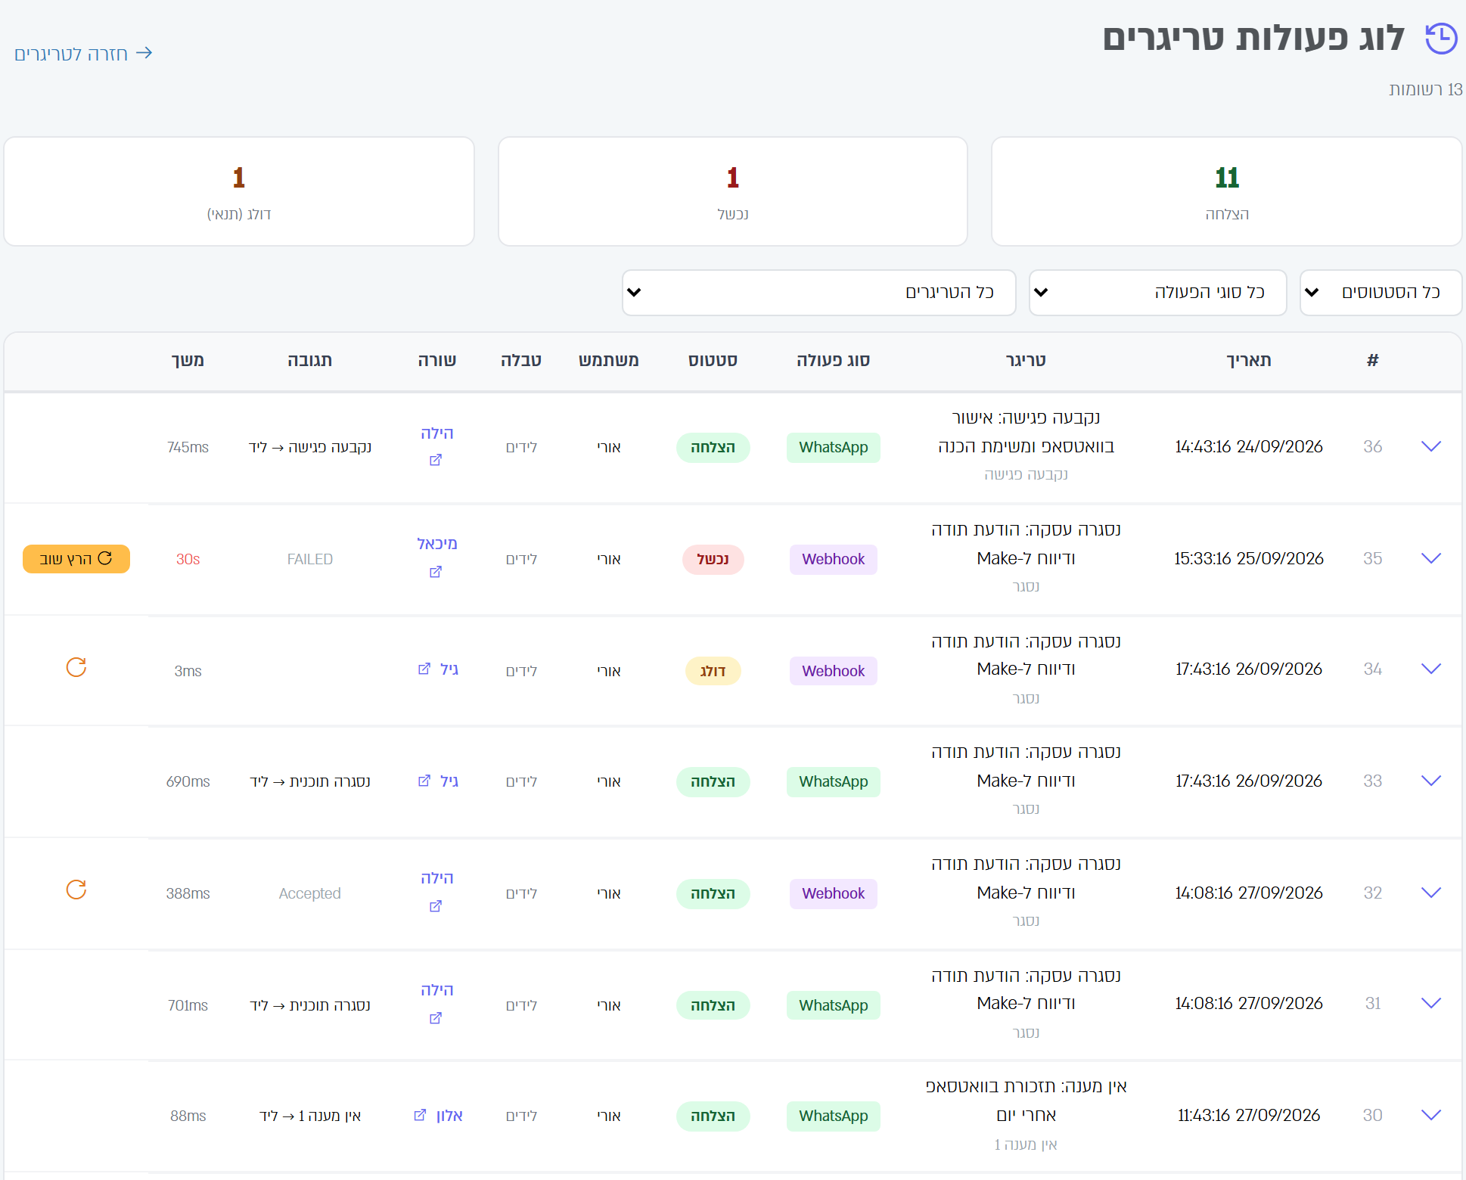The image size is (1466, 1180).
Task: Click the הצלחה summary card showing 11
Action: coord(1226,191)
